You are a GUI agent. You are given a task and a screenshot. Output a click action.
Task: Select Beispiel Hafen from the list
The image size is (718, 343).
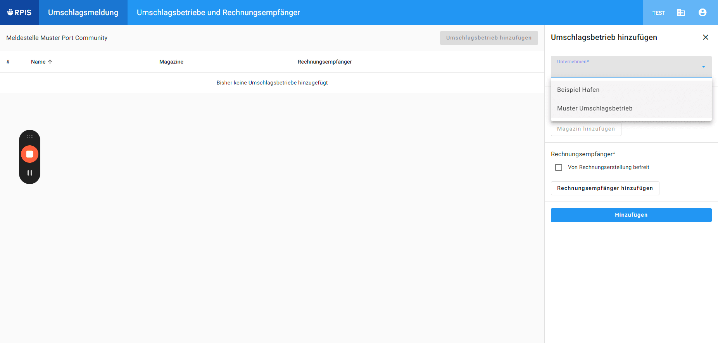click(631, 90)
